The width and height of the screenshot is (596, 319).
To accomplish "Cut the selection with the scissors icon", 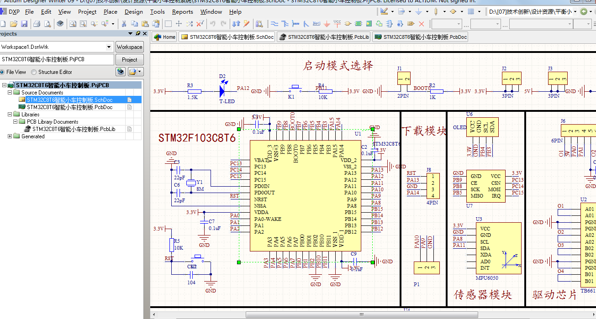I will tap(124, 23).
